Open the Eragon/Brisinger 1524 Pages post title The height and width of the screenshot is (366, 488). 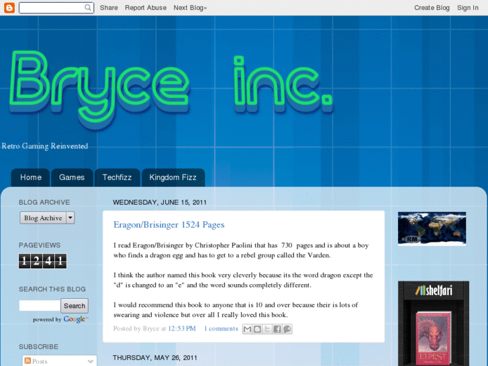click(x=169, y=224)
